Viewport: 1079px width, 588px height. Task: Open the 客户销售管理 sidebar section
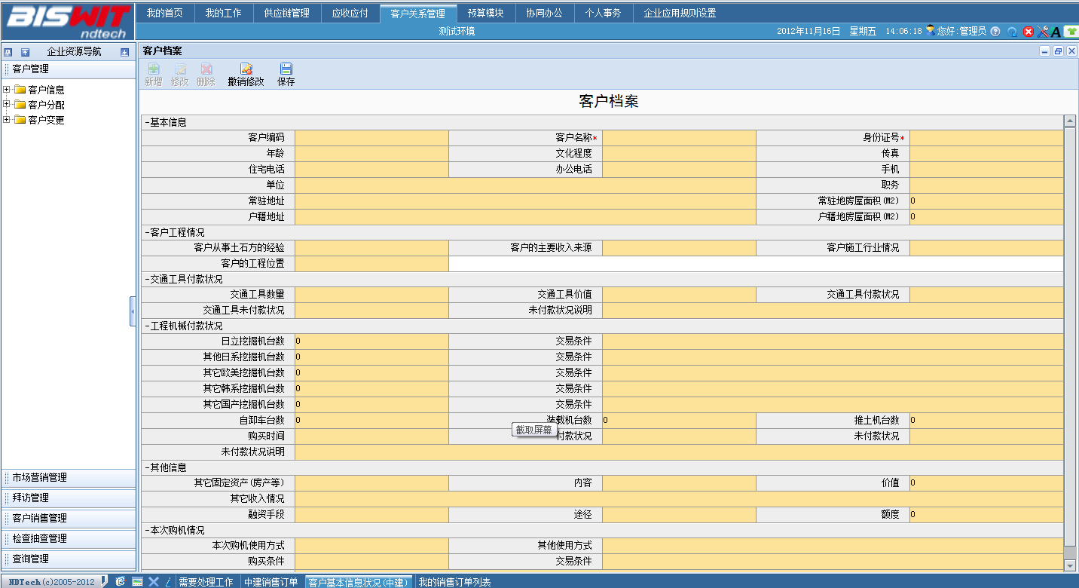click(x=69, y=518)
